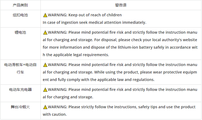This screenshot has height=120, width=202.
Task: Click 'fully comply with the applicable law' line
Action: [99, 80]
